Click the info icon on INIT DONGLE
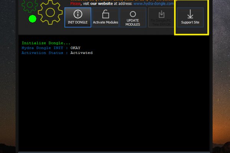 coord(78,14)
